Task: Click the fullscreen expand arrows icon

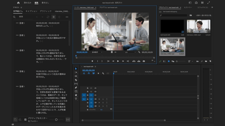Action: pos(208,3)
